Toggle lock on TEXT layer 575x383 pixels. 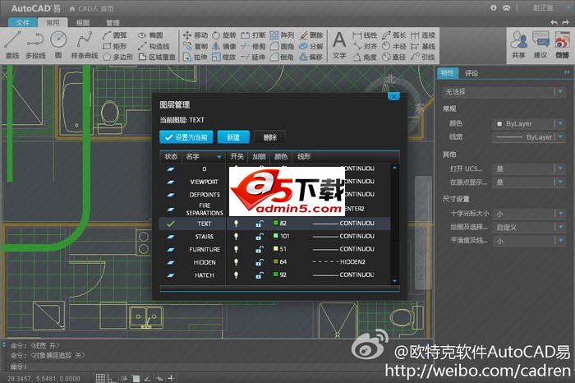(x=260, y=223)
